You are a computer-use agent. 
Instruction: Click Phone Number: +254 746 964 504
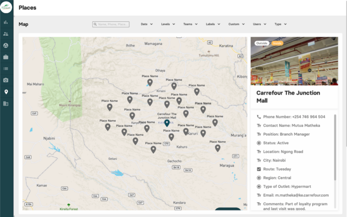(x=294, y=117)
